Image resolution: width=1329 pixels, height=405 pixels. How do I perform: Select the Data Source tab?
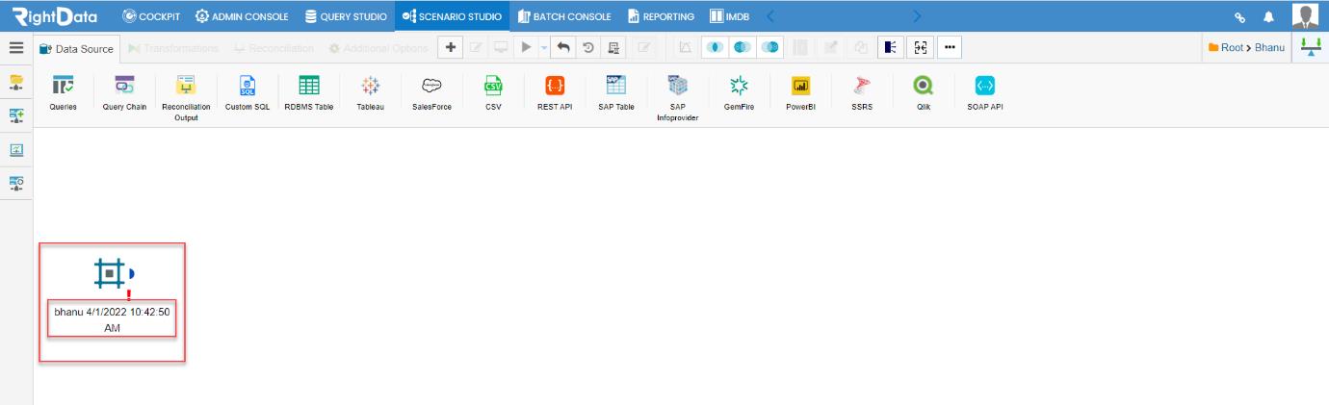coord(75,49)
